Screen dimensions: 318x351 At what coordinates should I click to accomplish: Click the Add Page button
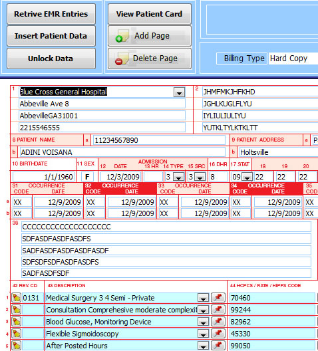point(150,36)
